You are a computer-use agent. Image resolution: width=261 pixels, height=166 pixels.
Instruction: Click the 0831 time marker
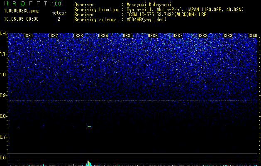click(28, 36)
